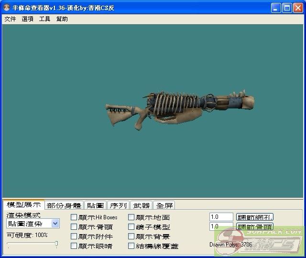This screenshot has height=258, width=306.
Task: Enable the 顯示Hit Boxes checkbox
Action: [x=74, y=217]
